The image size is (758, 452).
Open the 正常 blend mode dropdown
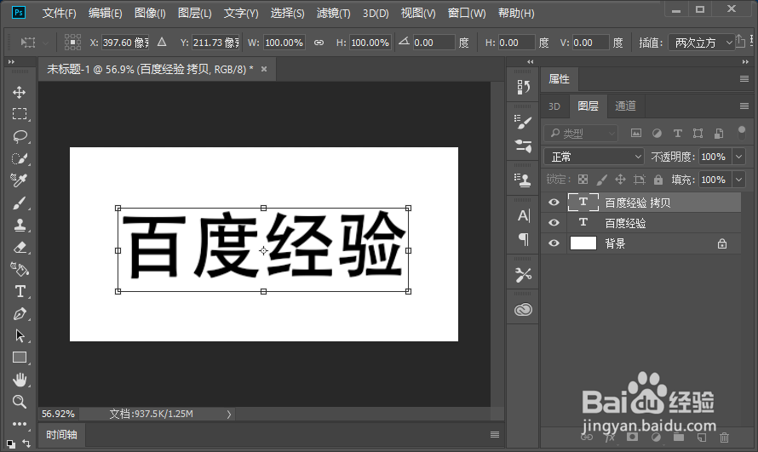click(594, 157)
